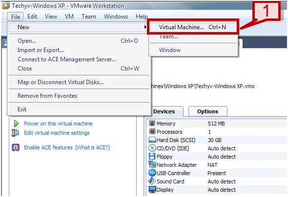Viewport: 288px width, 197px height.
Task: Select the Hard Disk 30 GB value
Action: click(x=214, y=140)
